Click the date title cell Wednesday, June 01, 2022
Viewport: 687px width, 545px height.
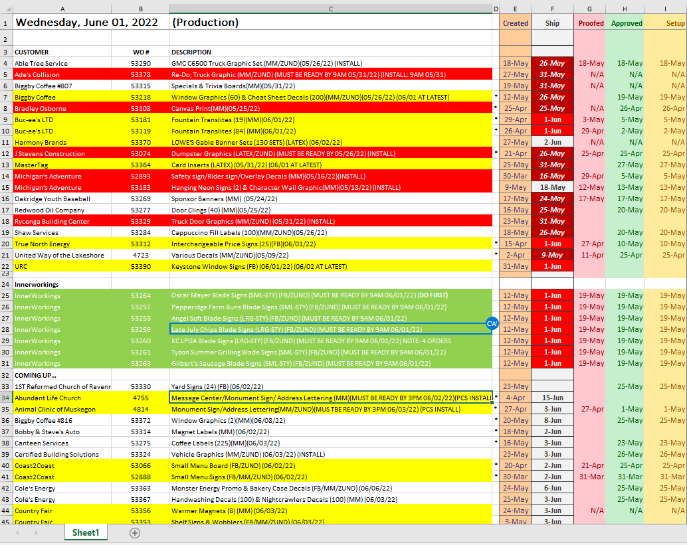click(x=62, y=23)
